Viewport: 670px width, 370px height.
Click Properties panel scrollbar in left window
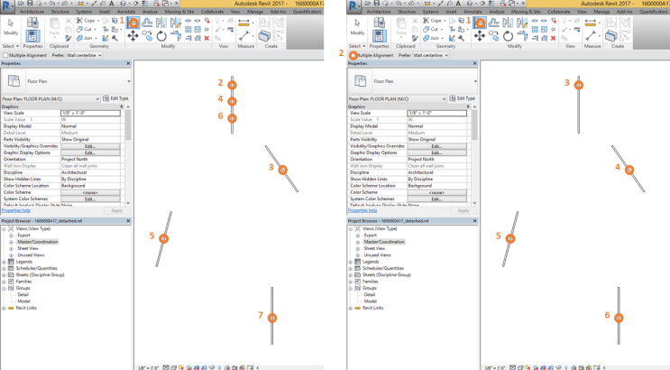point(128,125)
